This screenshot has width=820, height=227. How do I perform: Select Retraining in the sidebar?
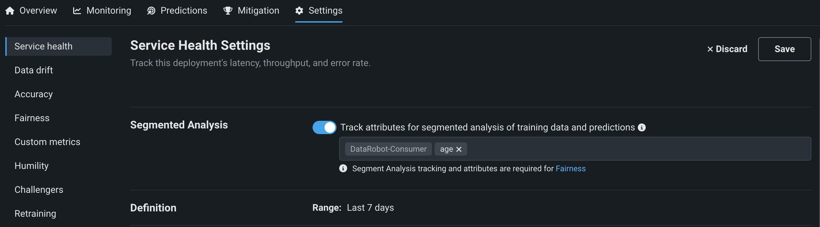pyautogui.click(x=35, y=214)
